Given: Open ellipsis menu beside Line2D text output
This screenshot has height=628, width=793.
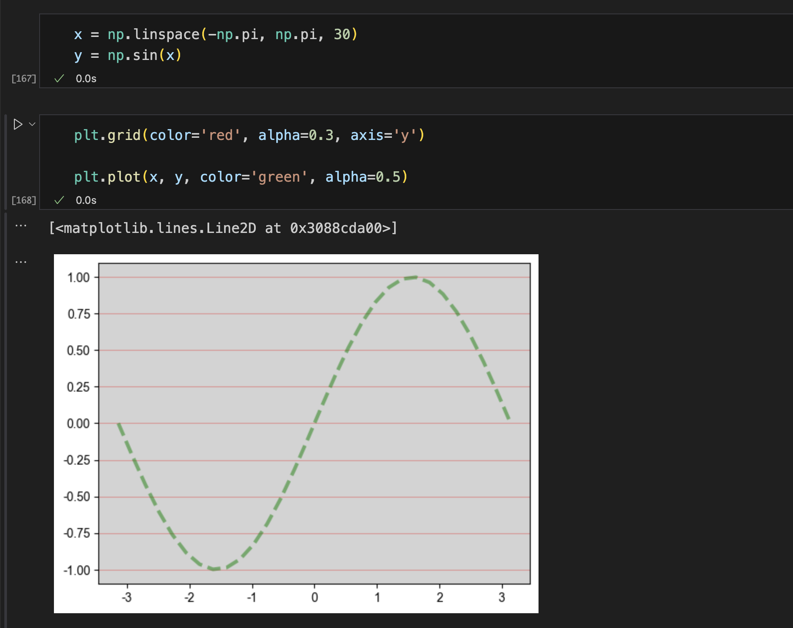Looking at the screenshot, I should tap(21, 226).
